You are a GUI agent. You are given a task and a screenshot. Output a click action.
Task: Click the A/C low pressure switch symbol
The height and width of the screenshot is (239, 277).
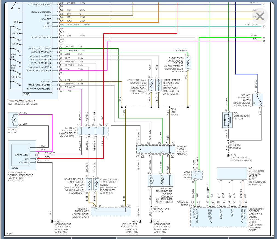tap(258, 100)
